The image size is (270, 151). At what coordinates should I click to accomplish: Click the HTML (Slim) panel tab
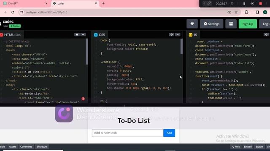point(11,35)
